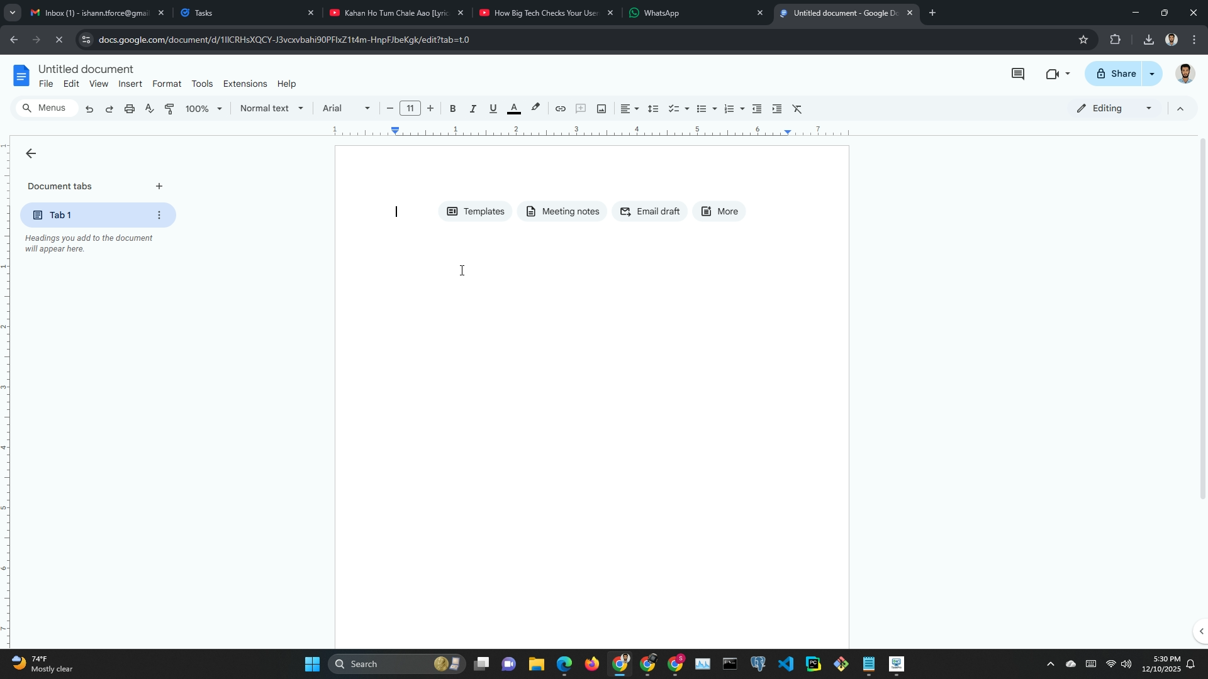Toggle underline formatting
The height and width of the screenshot is (679, 1208).
(493, 109)
